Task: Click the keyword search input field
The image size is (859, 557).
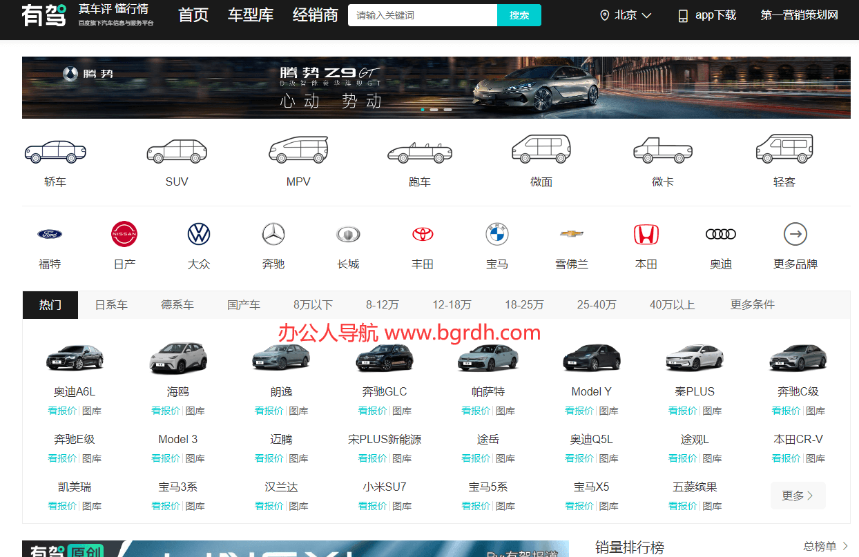Action: pos(422,15)
